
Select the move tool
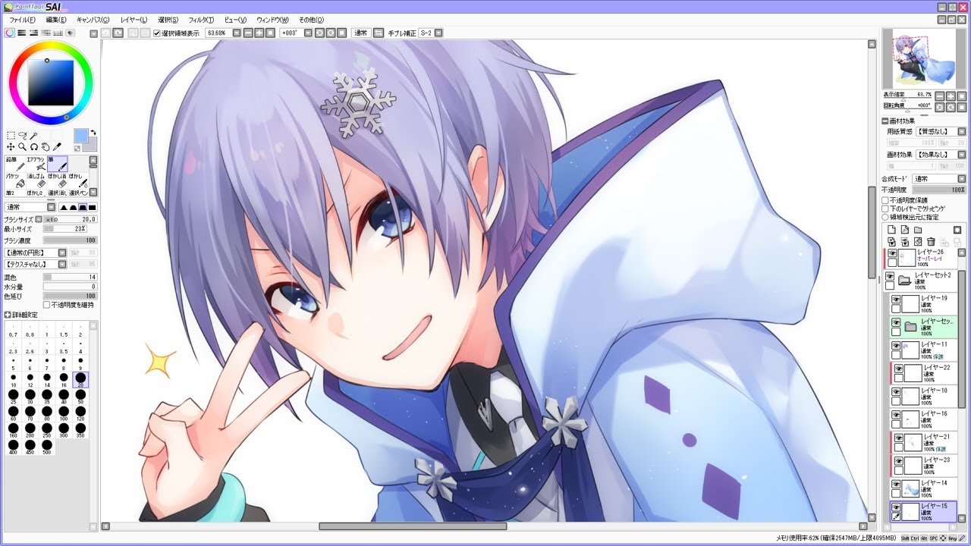coord(11,146)
